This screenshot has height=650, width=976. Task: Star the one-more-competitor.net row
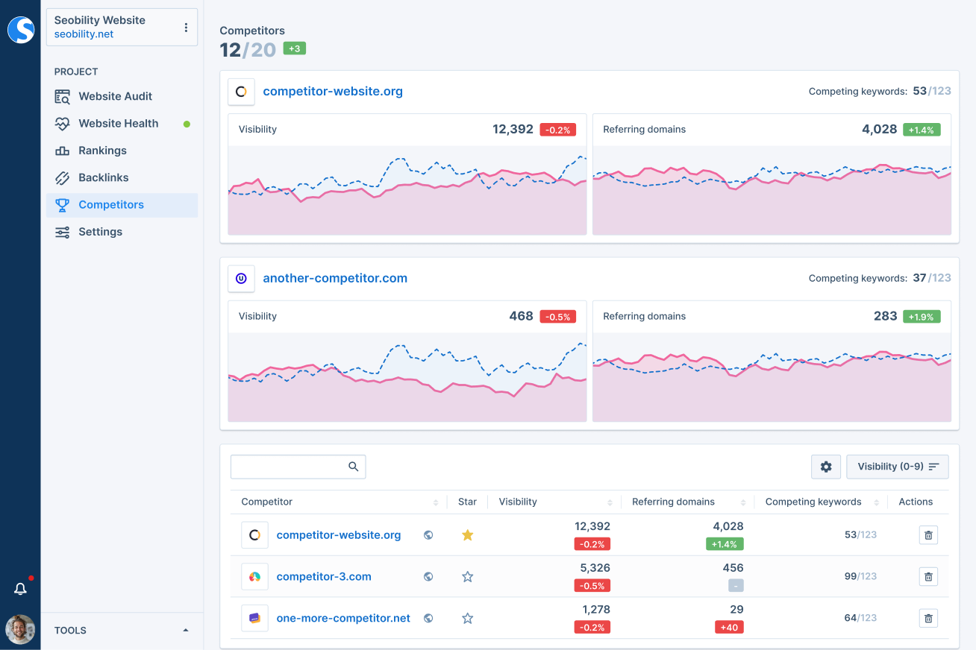tap(467, 618)
